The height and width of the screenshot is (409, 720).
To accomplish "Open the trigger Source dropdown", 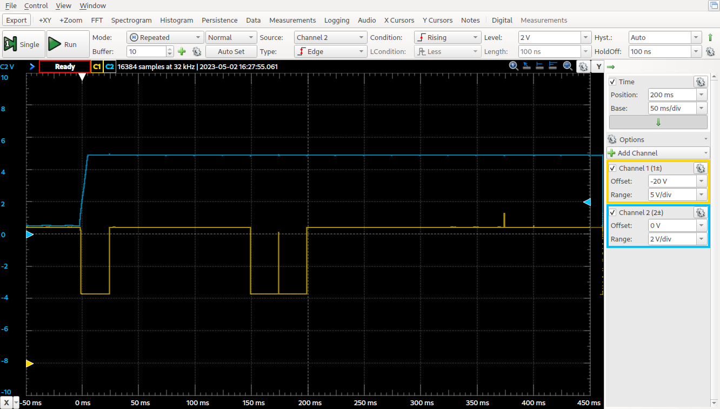I will [330, 37].
